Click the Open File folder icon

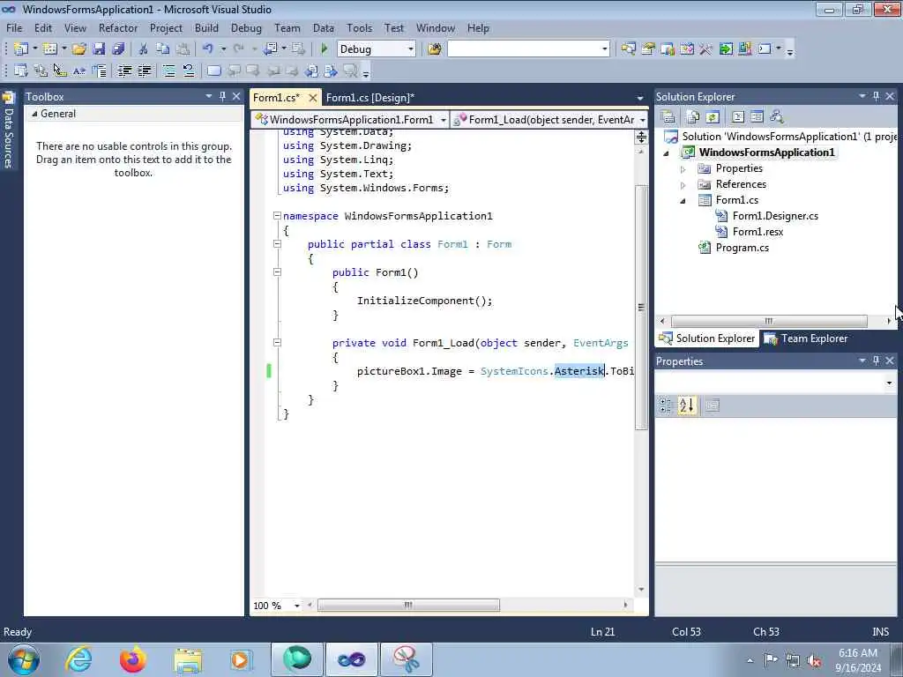pyautogui.click(x=78, y=49)
